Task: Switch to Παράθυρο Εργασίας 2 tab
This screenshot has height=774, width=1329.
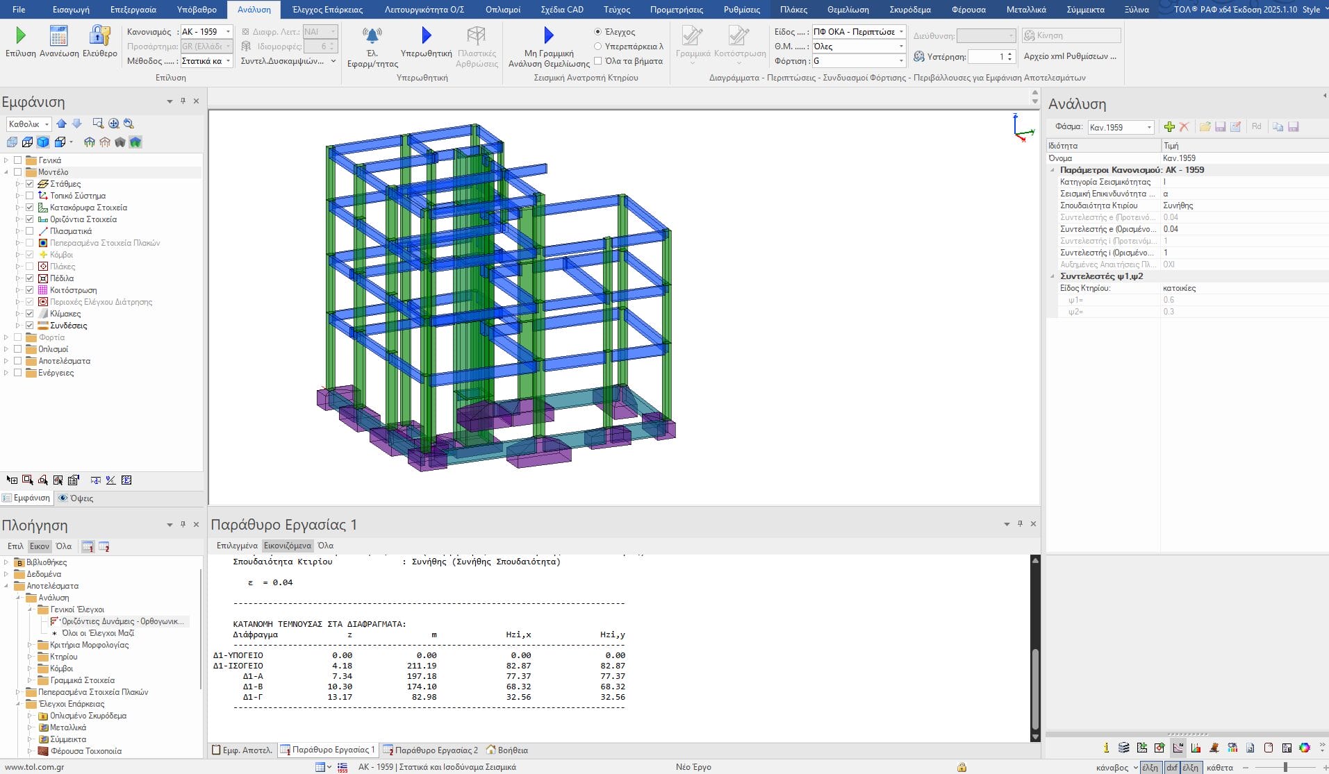Action: click(x=431, y=750)
